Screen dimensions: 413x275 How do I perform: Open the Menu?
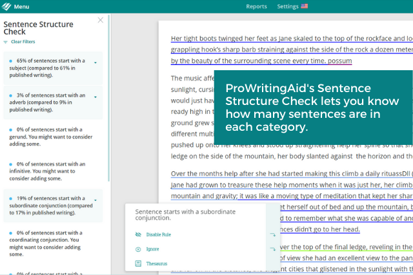pyautogui.click(x=21, y=6)
